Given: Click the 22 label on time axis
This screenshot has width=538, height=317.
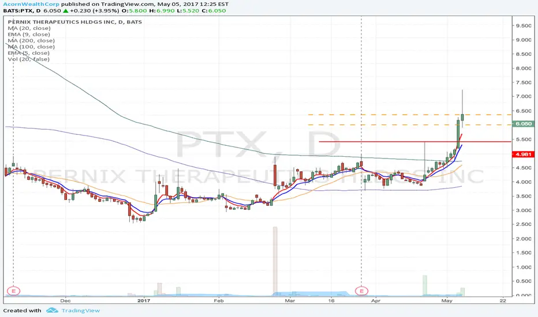Looking at the screenshot, I should click(x=503, y=301).
